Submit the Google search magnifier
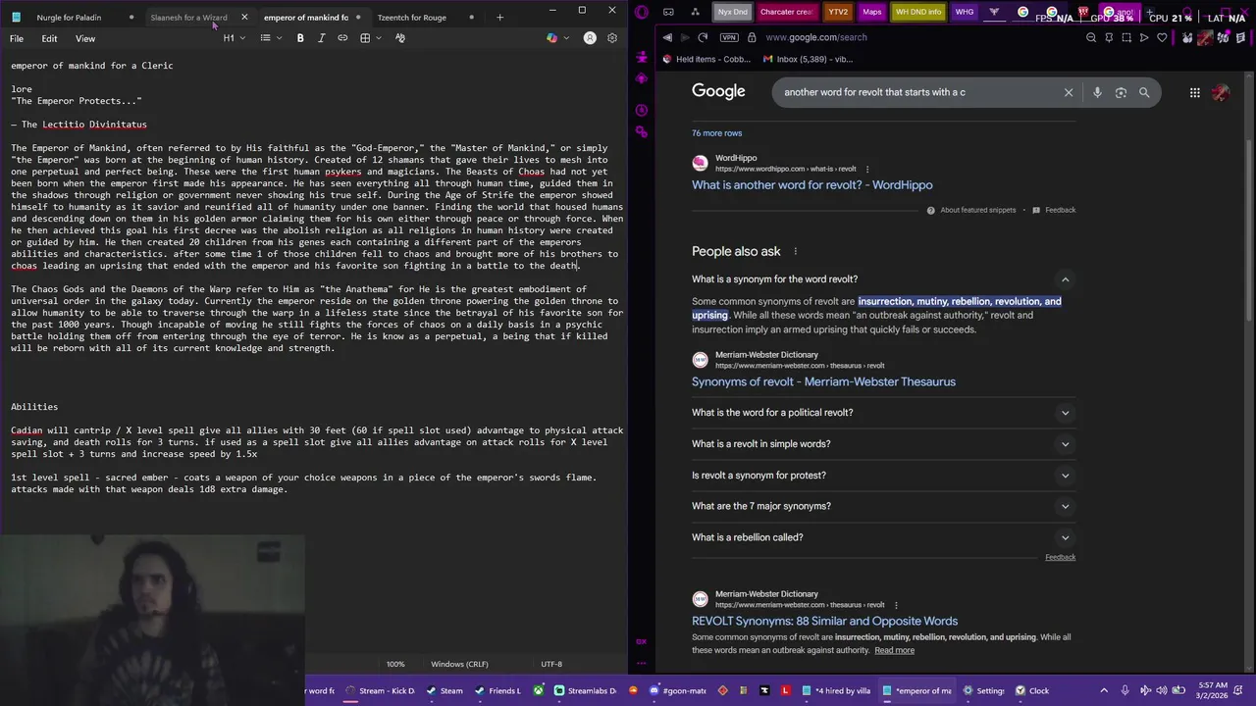Image resolution: width=1256 pixels, height=706 pixels. tap(1144, 92)
